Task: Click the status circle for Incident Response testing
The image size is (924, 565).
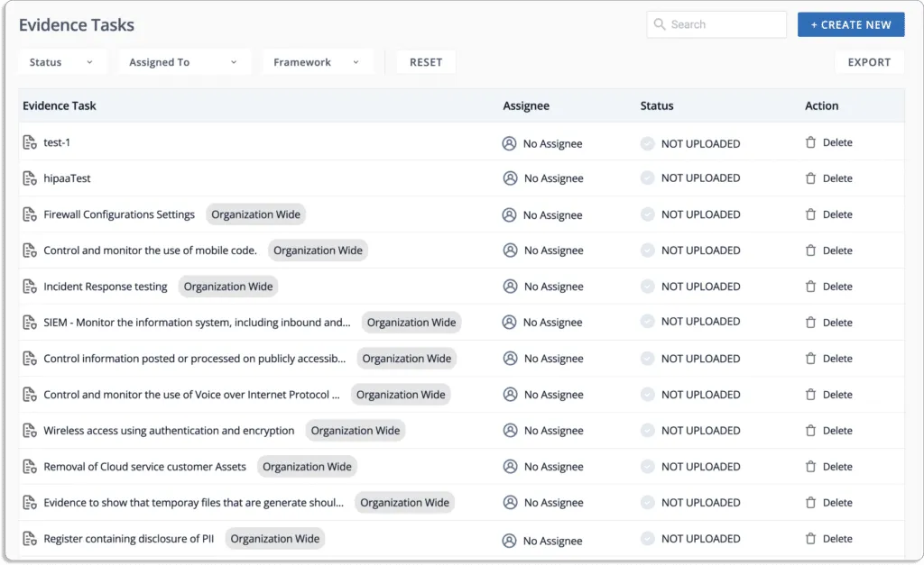Action: 648,287
